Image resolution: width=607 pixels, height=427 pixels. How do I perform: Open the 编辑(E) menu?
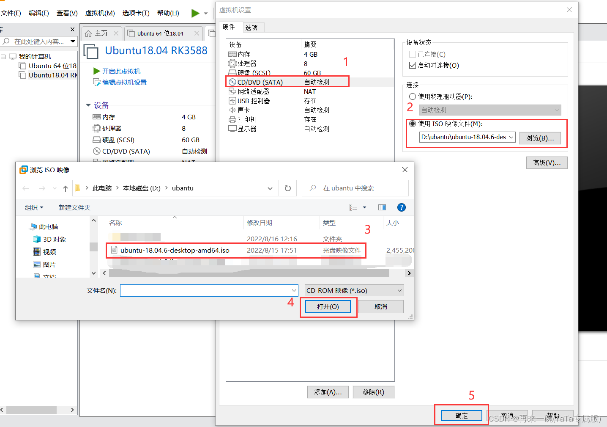click(x=38, y=13)
